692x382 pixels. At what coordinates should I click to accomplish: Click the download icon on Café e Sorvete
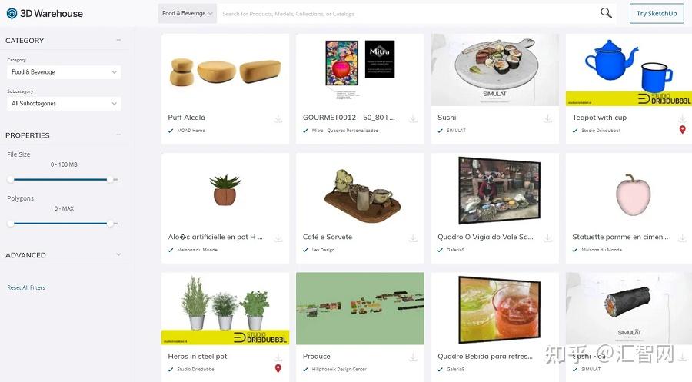pos(413,238)
